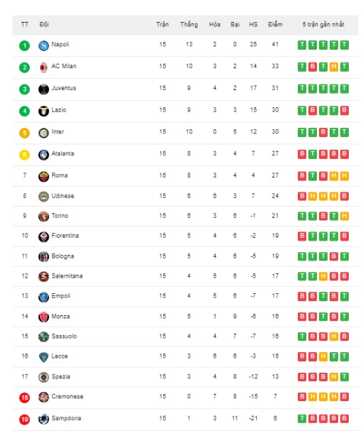Image resolution: width=363 pixels, height=443 pixels.
Task: Click the Atalanta team crest
Action: click(43, 155)
